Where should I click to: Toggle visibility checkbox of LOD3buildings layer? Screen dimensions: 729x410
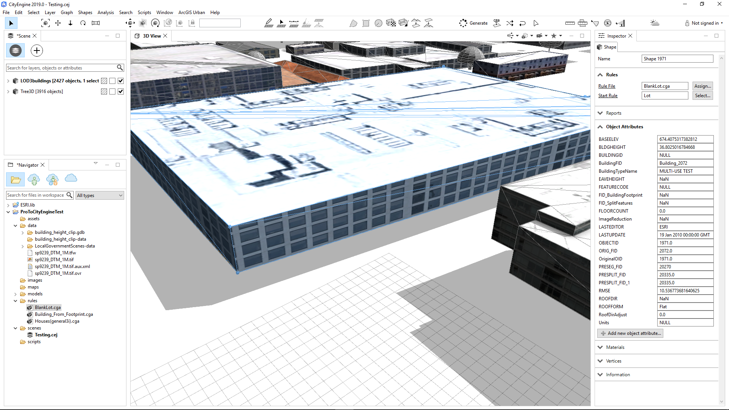(x=121, y=81)
